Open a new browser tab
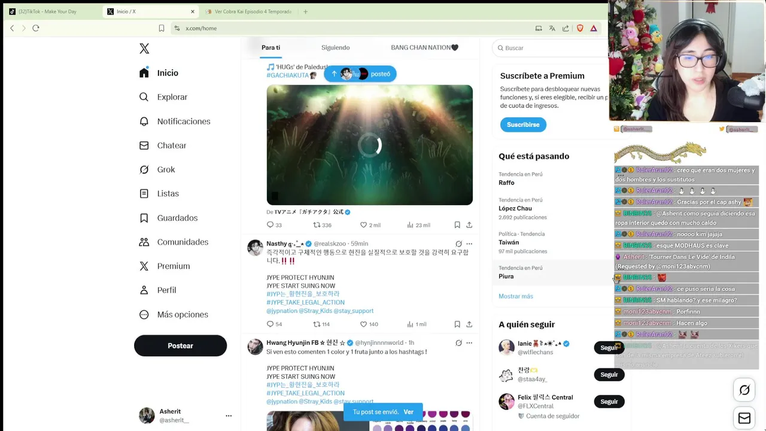 (305, 11)
